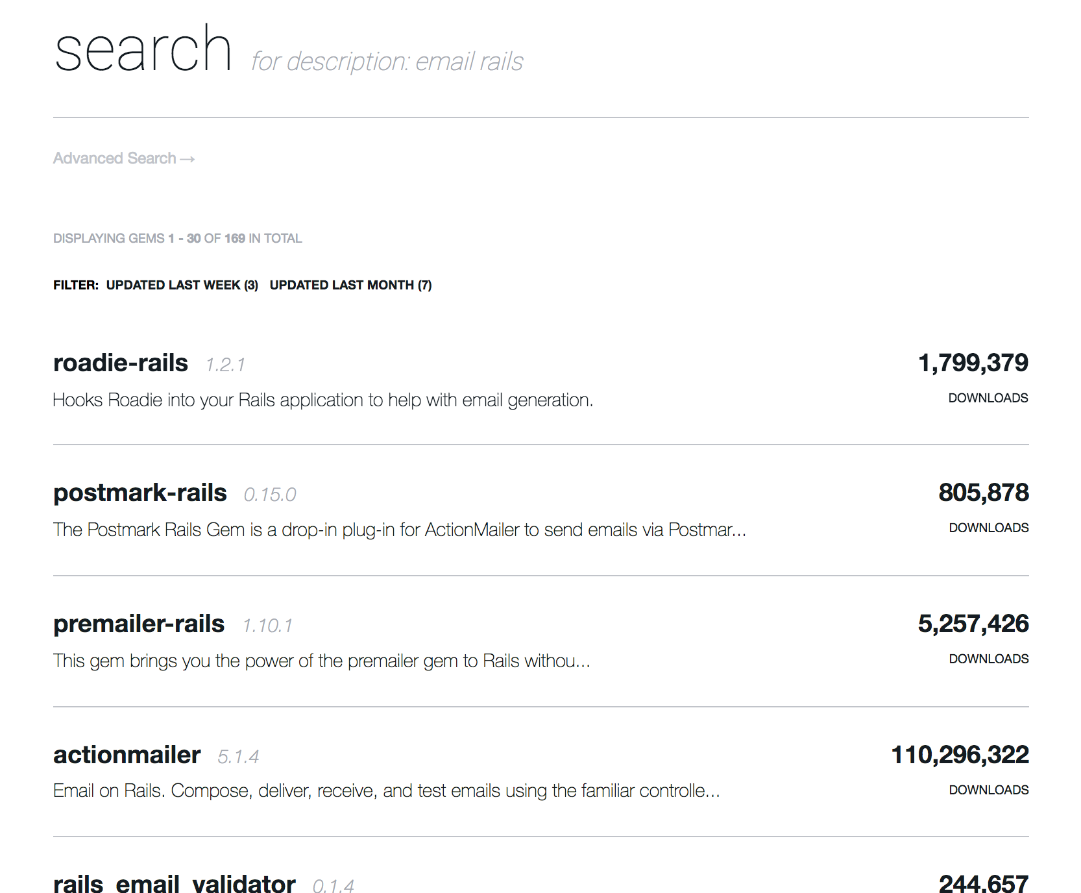Screen dimensions: 1081x893
Task: Click the 805,878 downloads figure
Action: 983,493
